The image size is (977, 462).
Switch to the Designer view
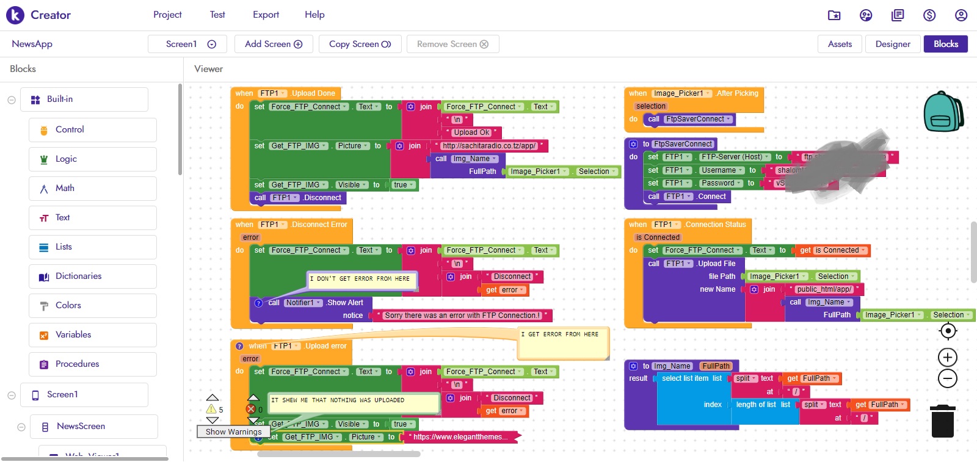(x=893, y=44)
